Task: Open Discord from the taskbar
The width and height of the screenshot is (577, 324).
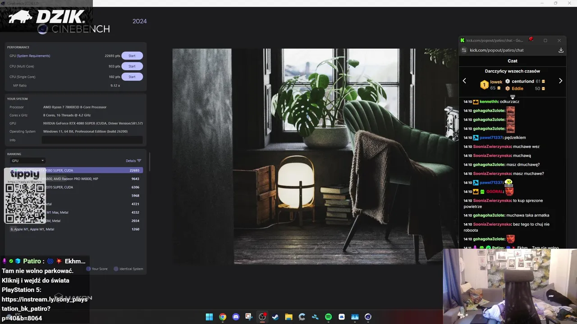Action: pyautogui.click(x=236, y=317)
